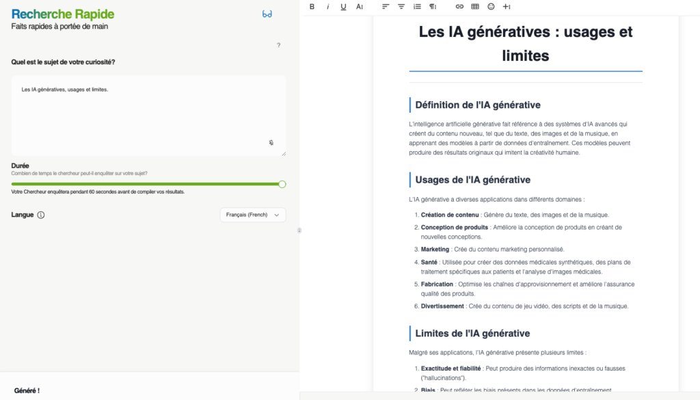This screenshot has width=700, height=400.
Task: Toggle the microphone in the topic box
Action: pos(271,143)
